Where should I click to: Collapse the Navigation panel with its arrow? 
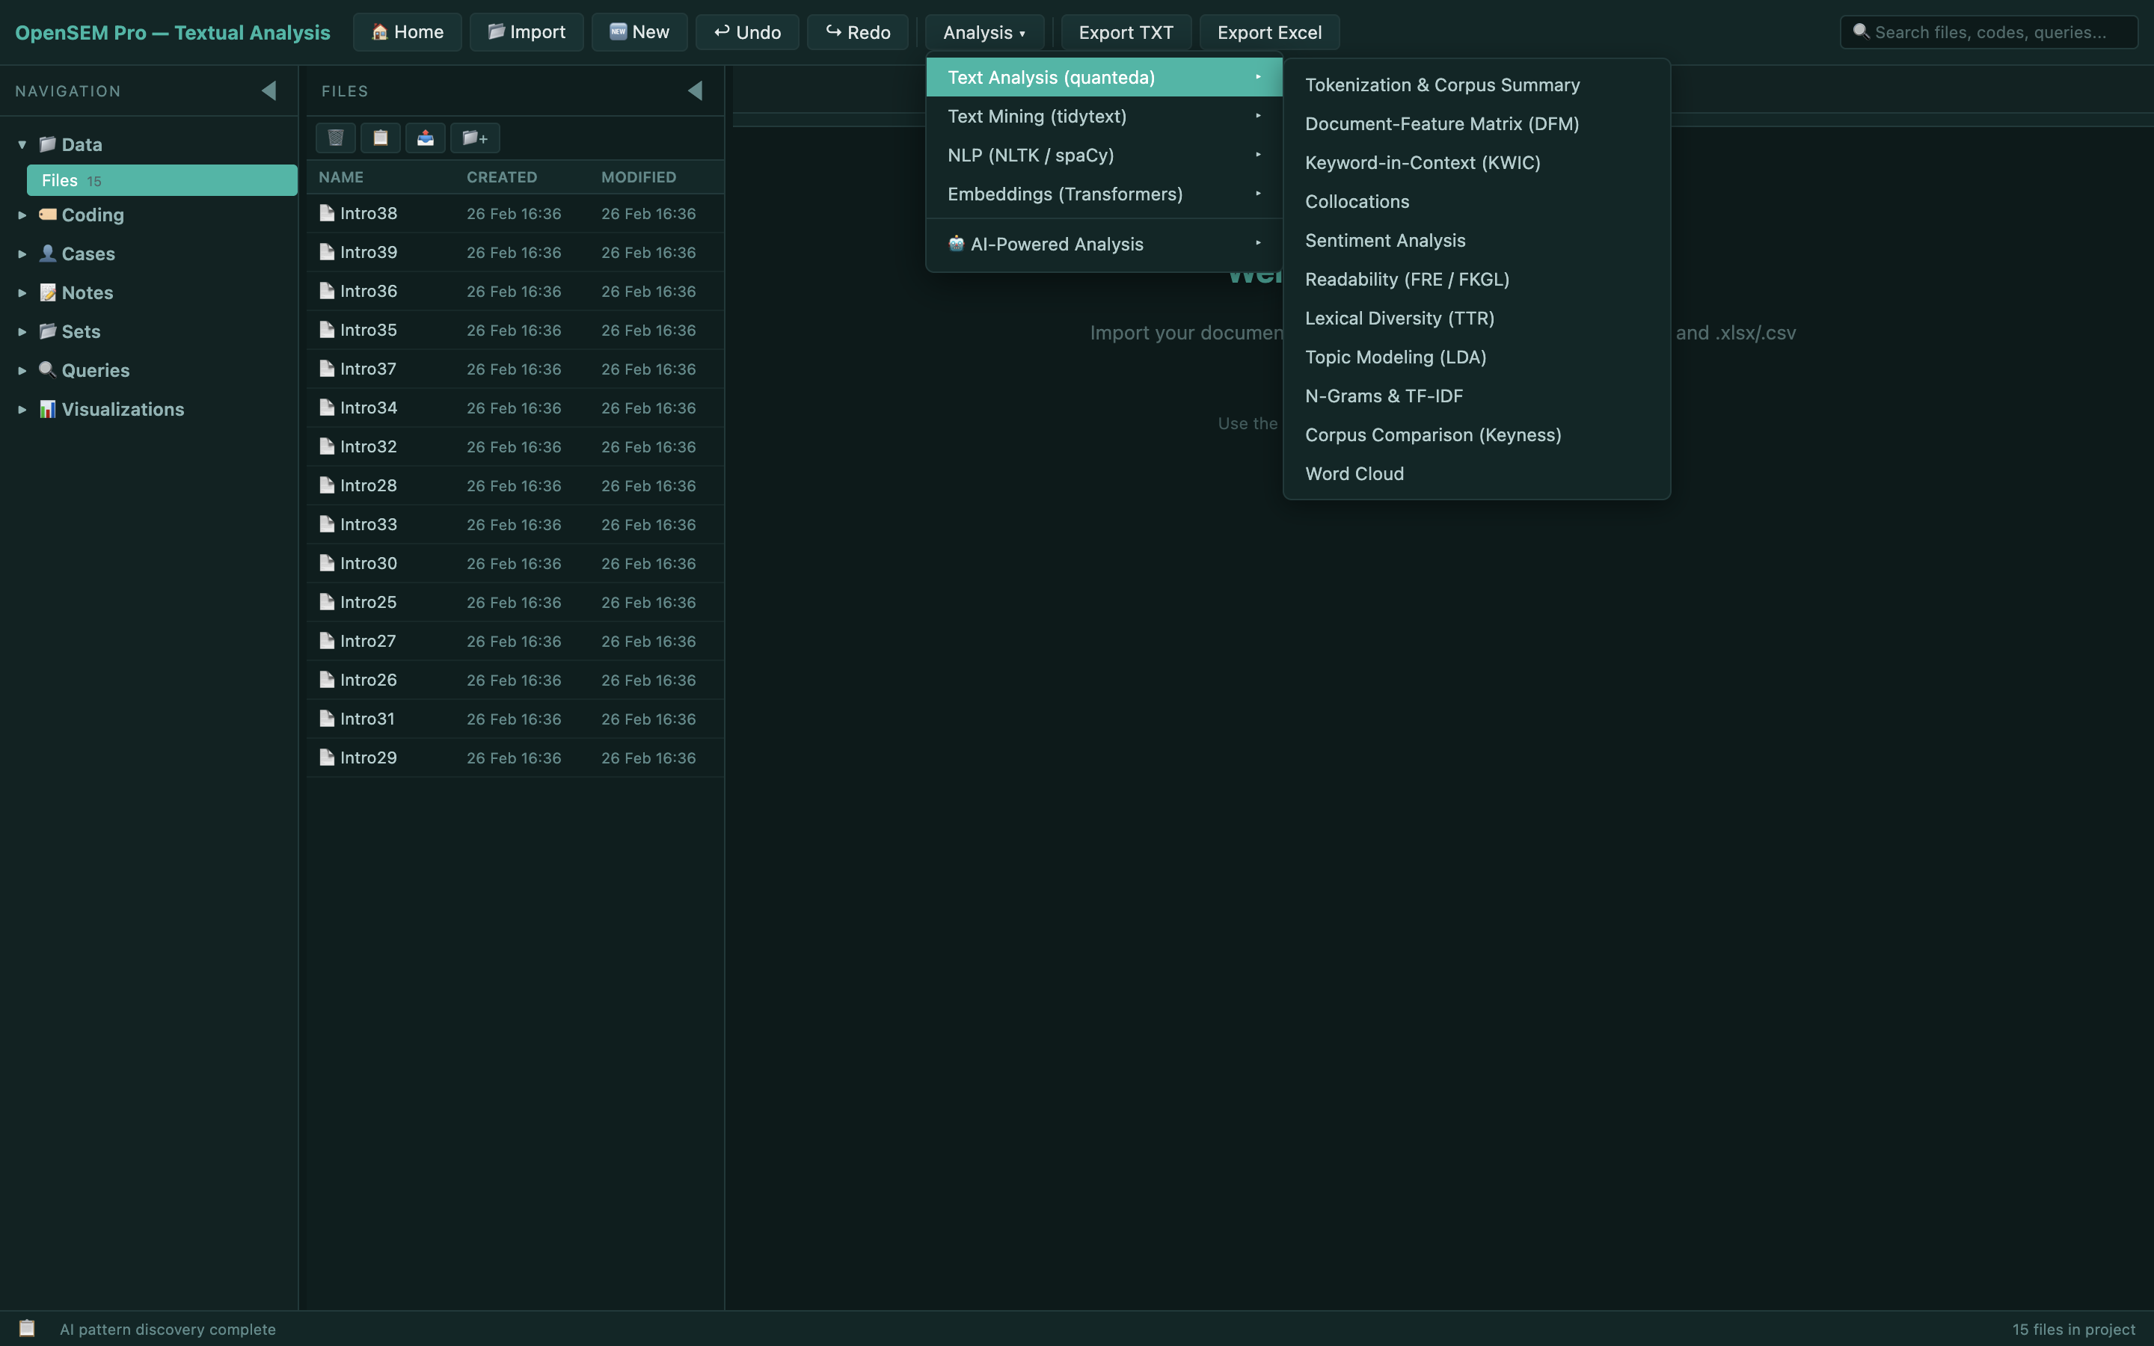click(269, 90)
